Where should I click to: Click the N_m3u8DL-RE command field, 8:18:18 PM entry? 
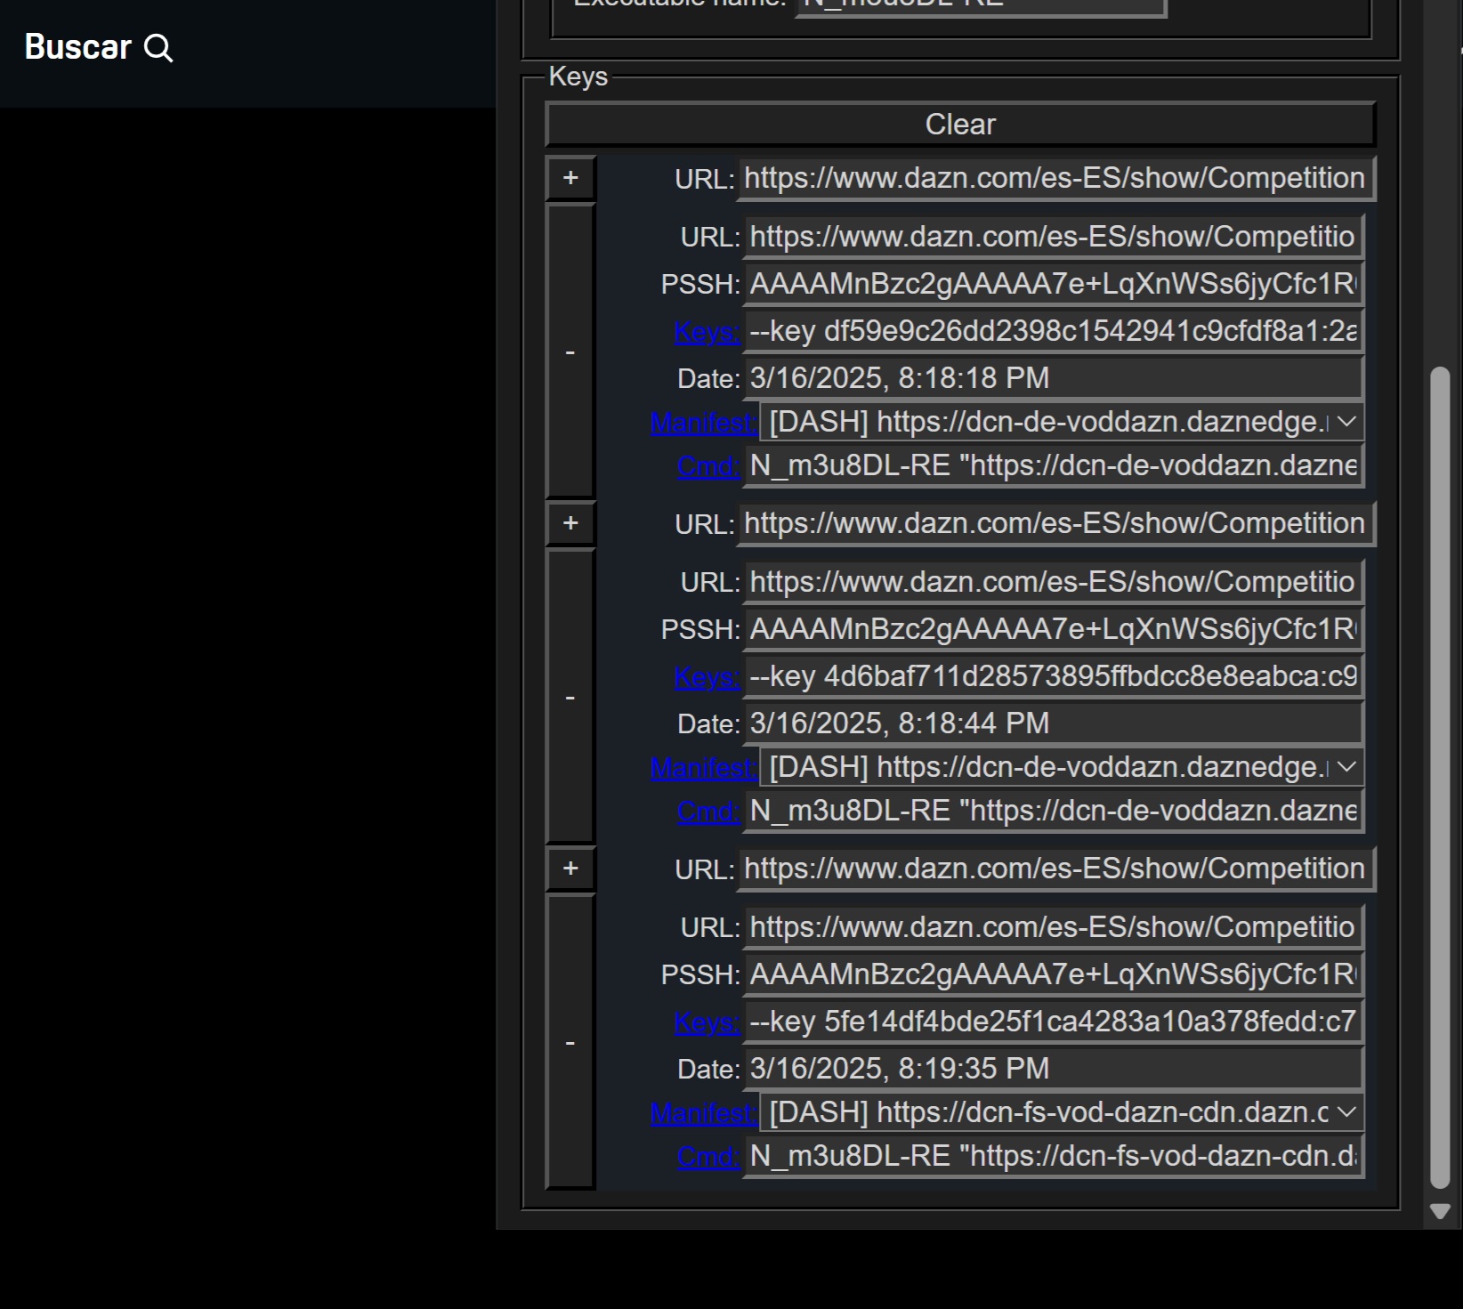pyautogui.click(x=1054, y=465)
